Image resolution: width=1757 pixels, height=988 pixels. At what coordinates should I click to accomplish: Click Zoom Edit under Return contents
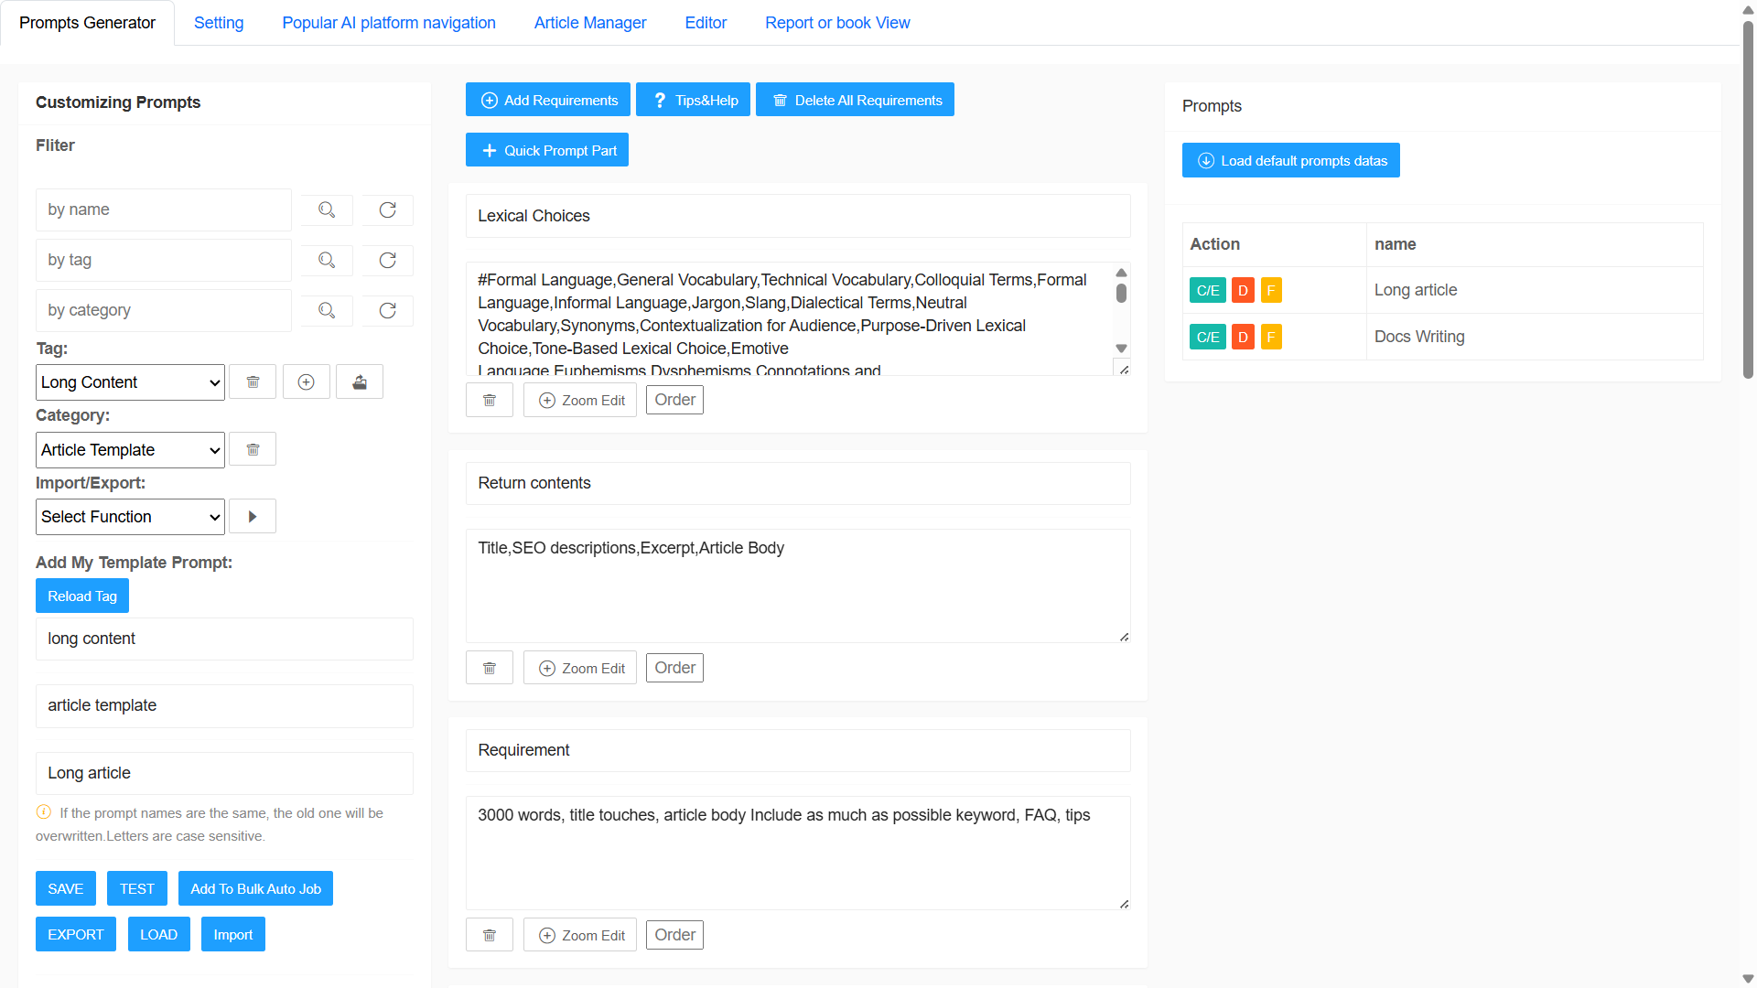pyautogui.click(x=580, y=668)
